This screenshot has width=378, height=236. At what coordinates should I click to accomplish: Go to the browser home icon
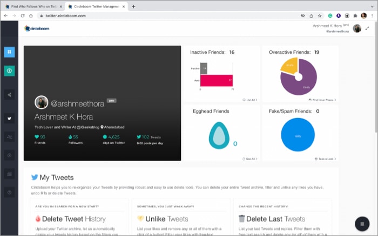[31, 16]
